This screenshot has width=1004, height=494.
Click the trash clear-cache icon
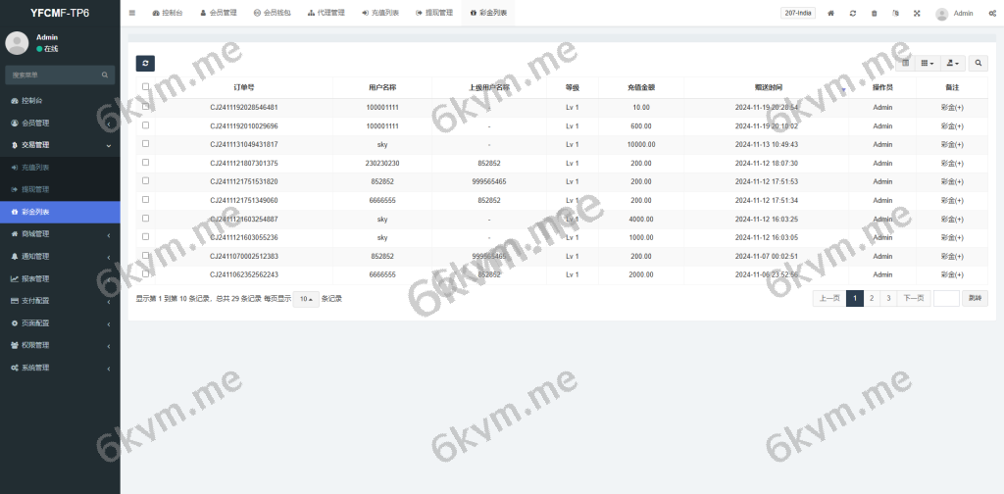point(875,13)
